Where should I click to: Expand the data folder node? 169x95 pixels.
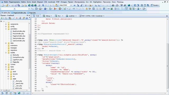pyautogui.click(x=6, y=43)
